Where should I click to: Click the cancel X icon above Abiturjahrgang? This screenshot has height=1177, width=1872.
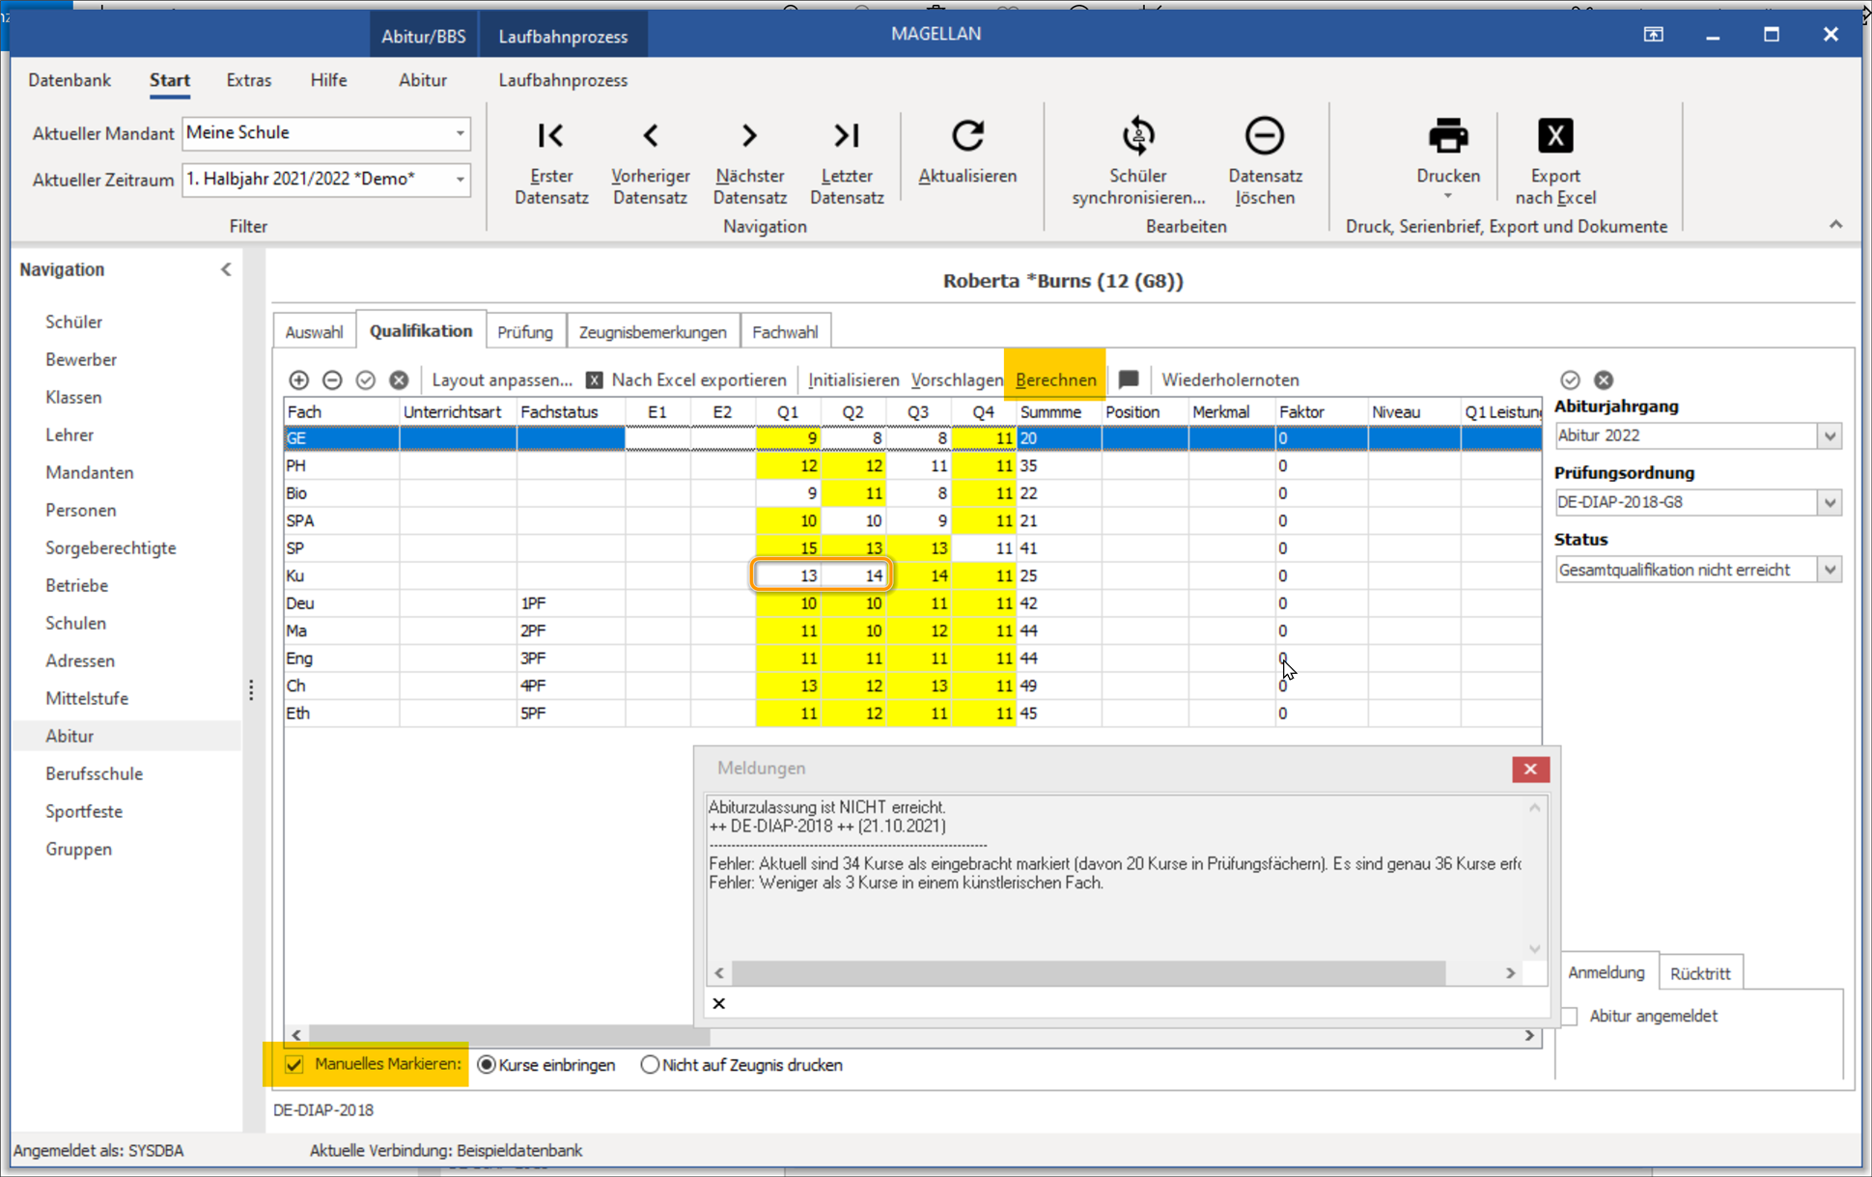(x=1604, y=379)
